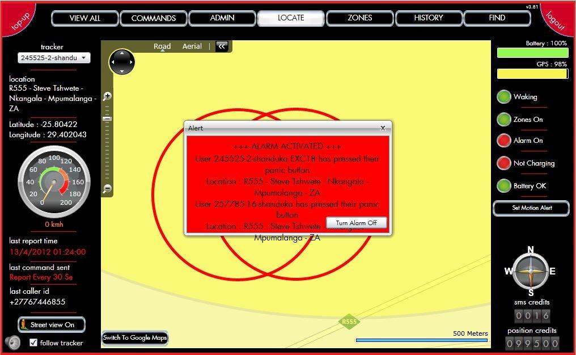Click the map pan compass control

[122, 62]
